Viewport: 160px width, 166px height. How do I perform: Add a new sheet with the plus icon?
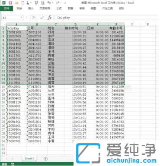point(46,159)
